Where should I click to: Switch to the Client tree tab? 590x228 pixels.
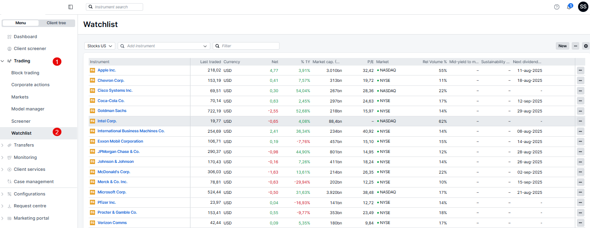[x=56, y=23]
